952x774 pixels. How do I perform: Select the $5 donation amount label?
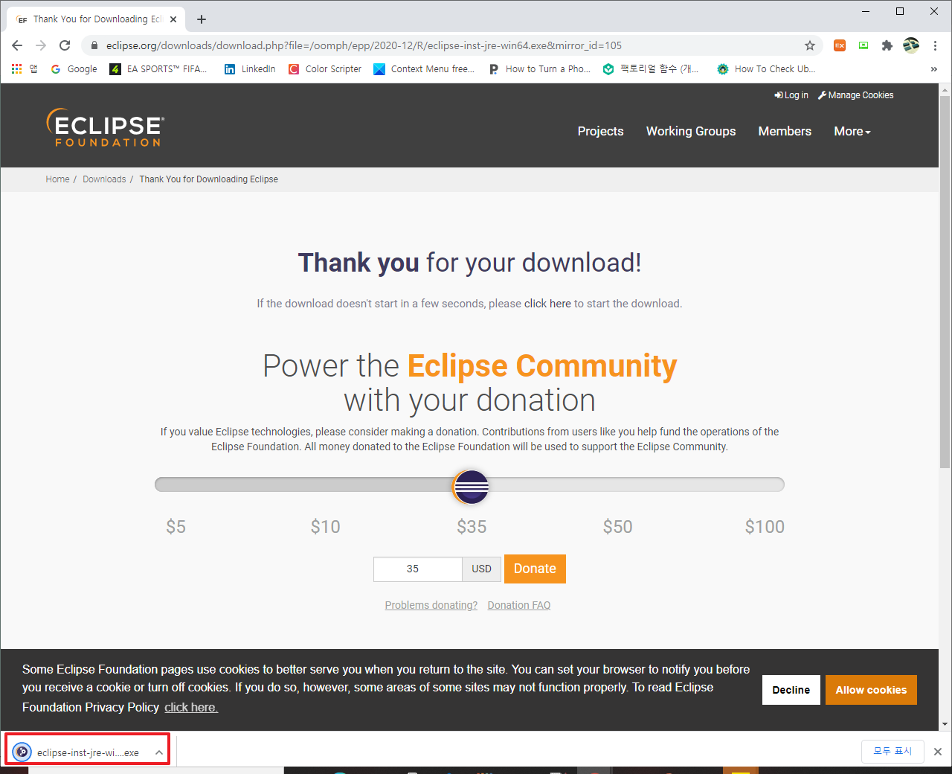(176, 527)
